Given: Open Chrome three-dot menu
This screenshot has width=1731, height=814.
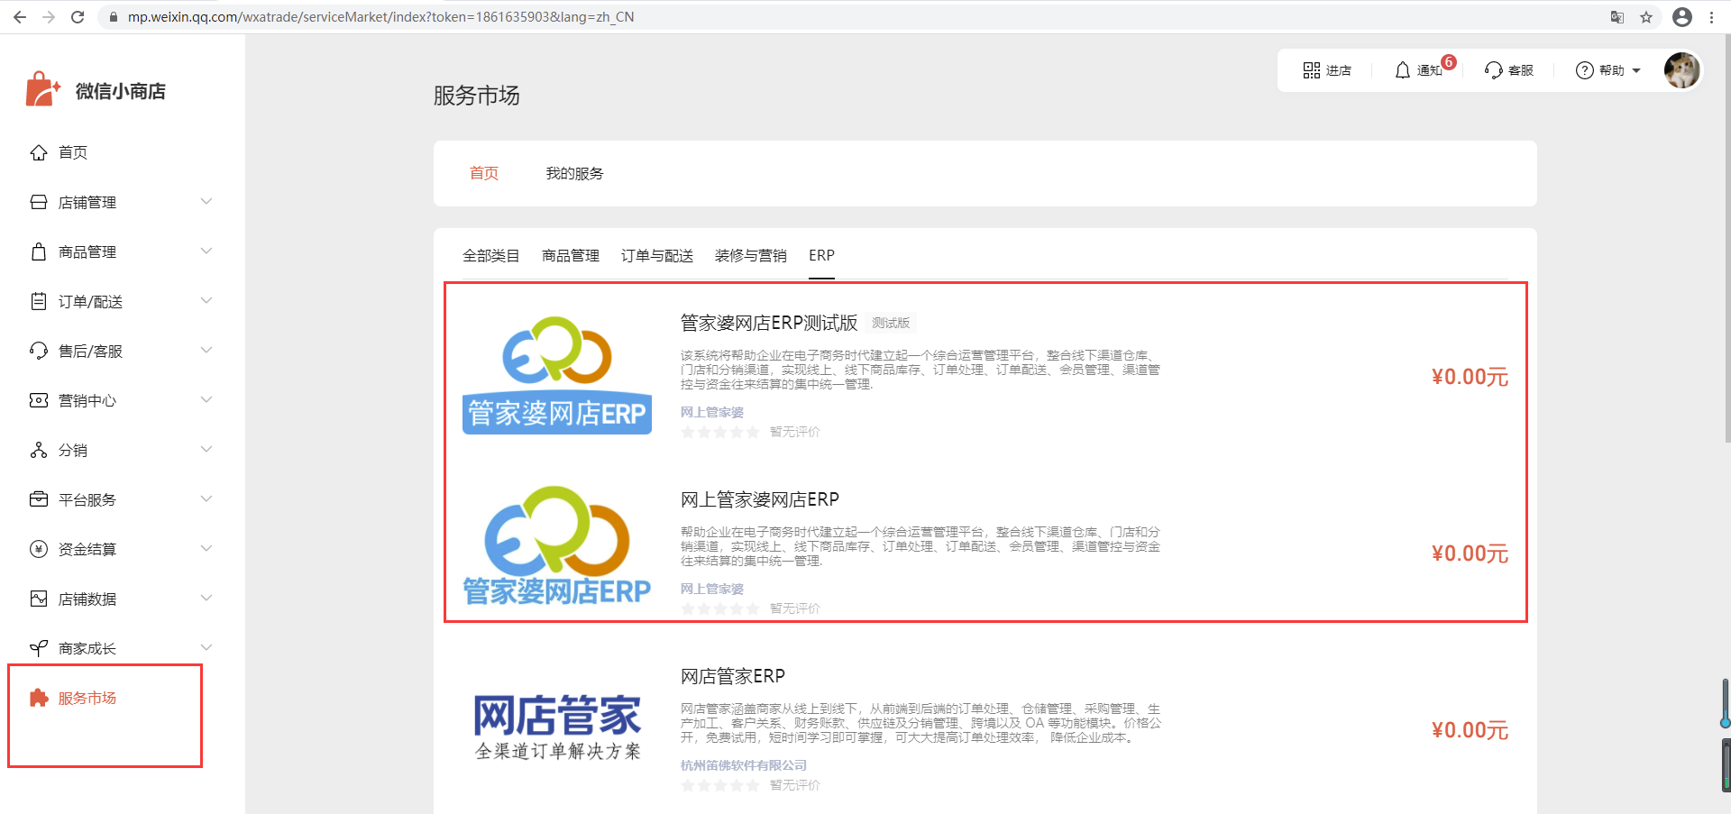Looking at the screenshot, I should [1711, 17].
